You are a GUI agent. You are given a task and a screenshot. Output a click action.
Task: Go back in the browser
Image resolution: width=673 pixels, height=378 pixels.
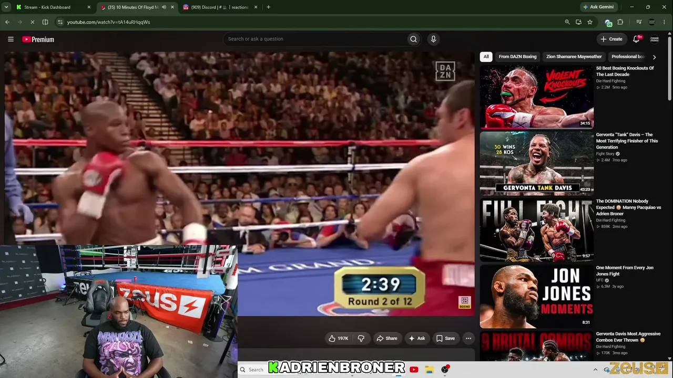pyautogui.click(x=7, y=22)
